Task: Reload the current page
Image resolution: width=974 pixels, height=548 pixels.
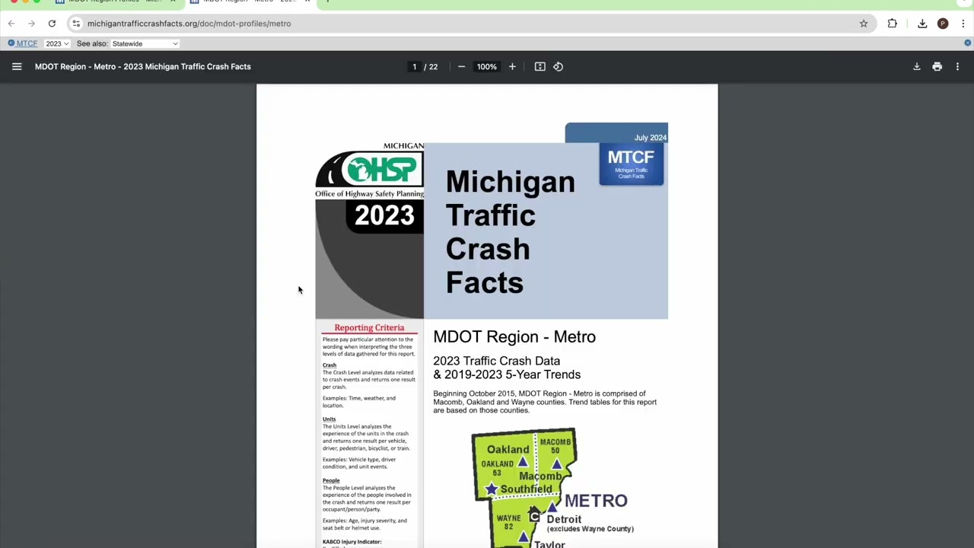Action: 52,24
